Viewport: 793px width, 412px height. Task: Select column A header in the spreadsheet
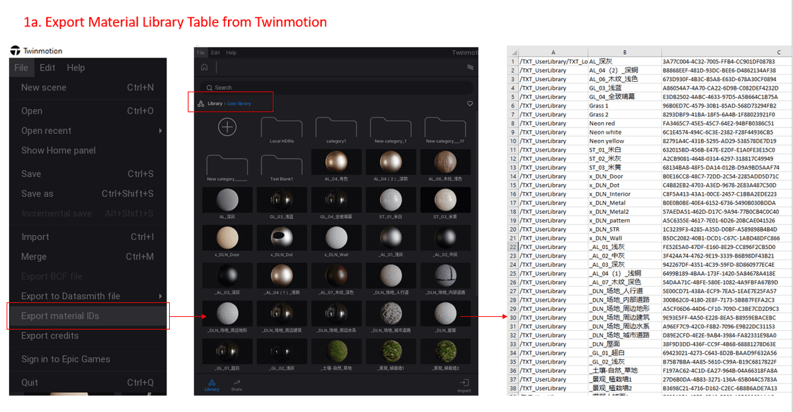(553, 52)
